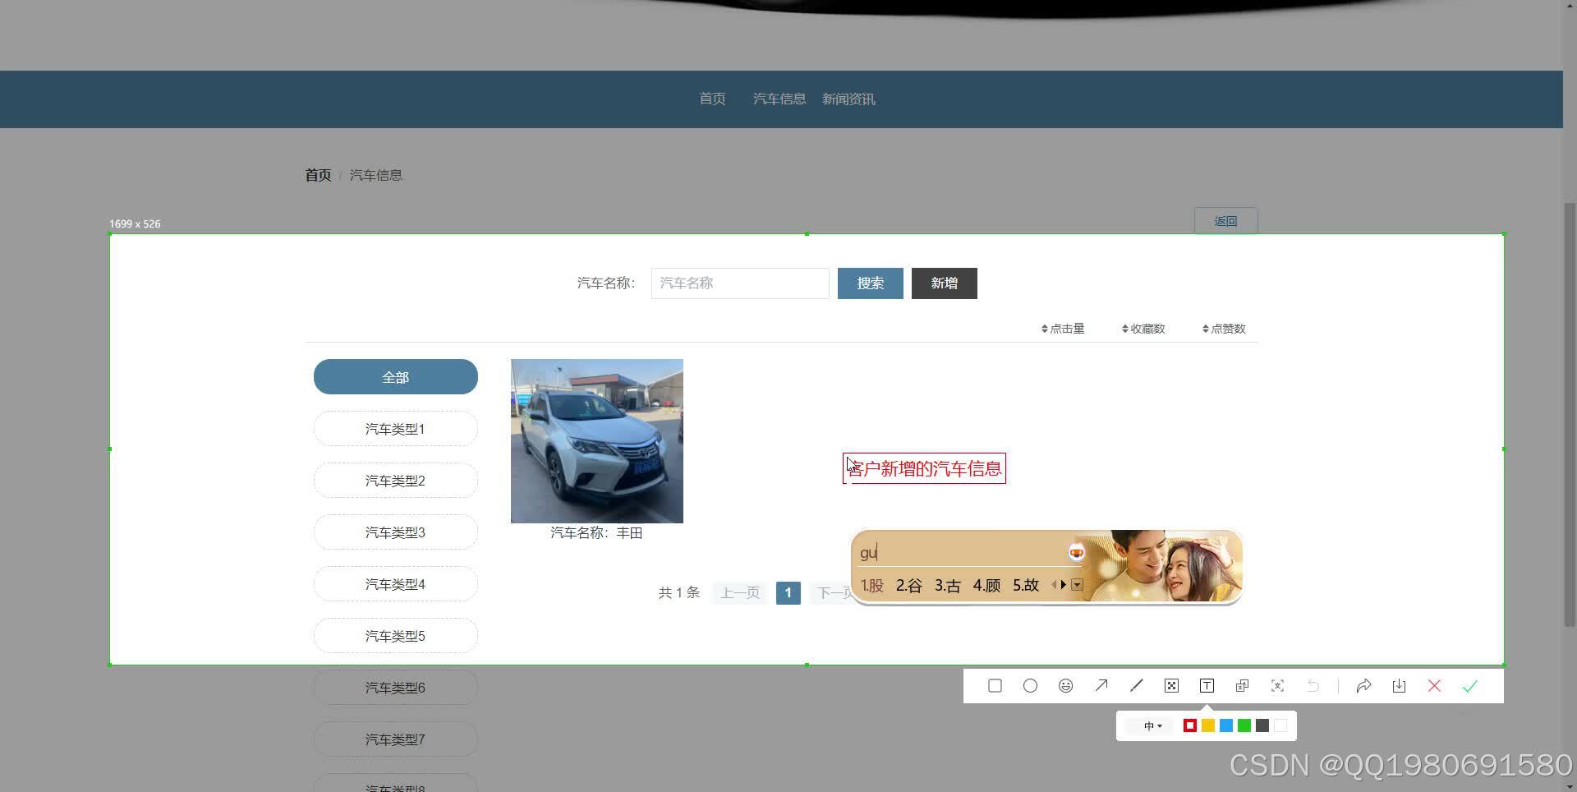Open 新闻资讯 in the navigation bar

pos(848,99)
